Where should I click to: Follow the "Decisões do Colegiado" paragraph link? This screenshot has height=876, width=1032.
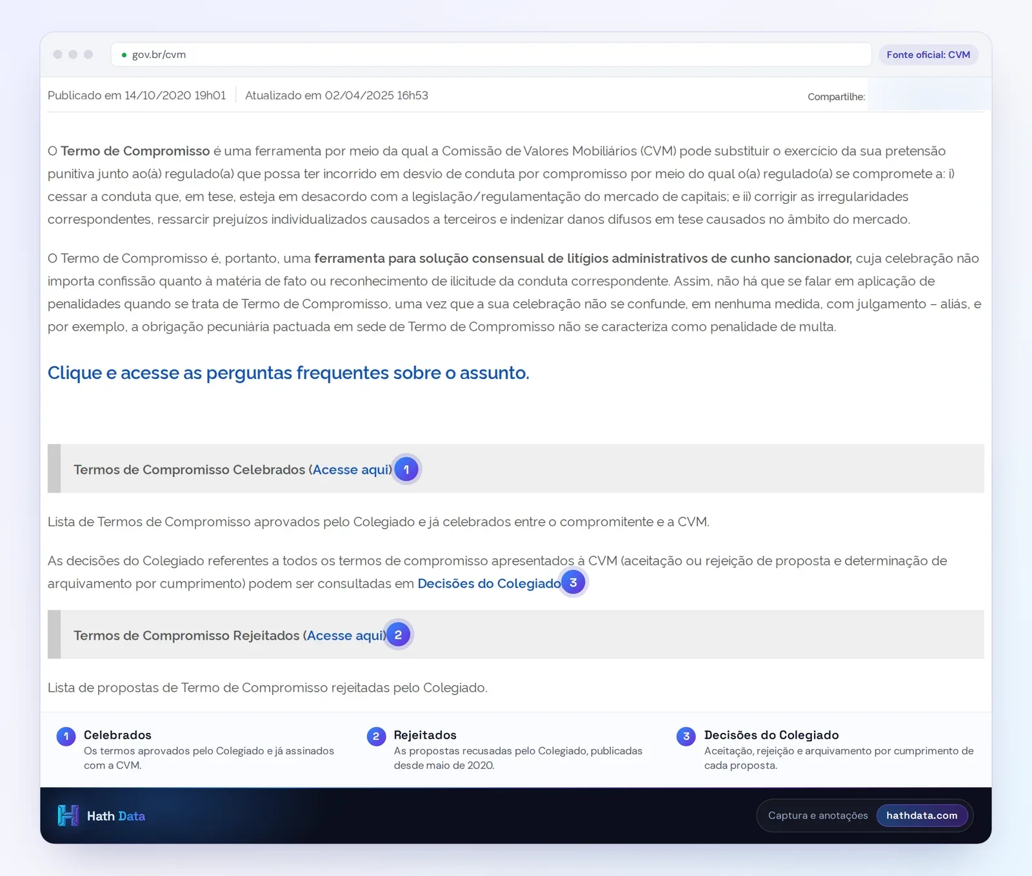pyautogui.click(x=489, y=583)
